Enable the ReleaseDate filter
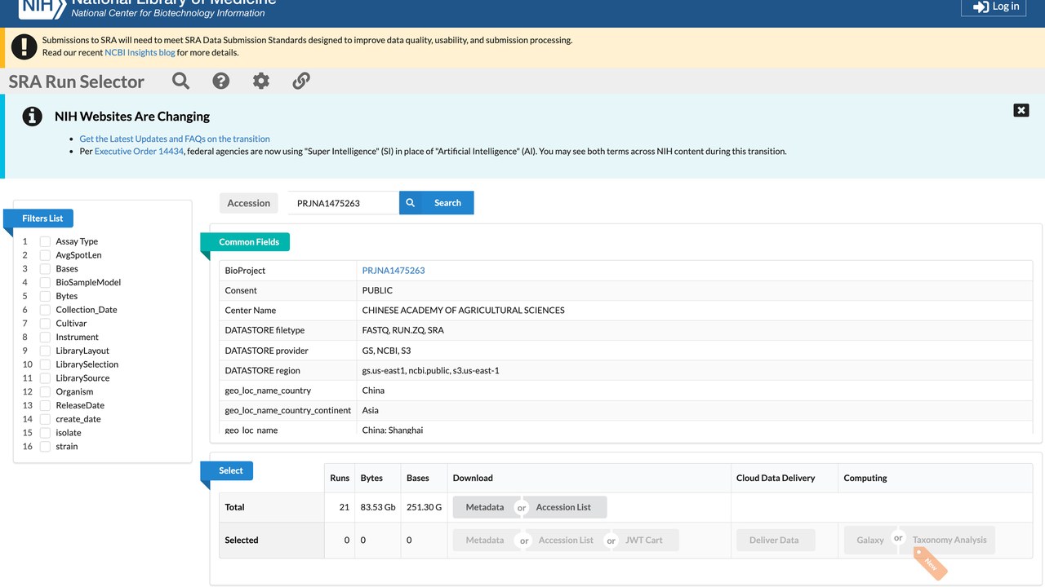The height and width of the screenshot is (587, 1045). pyautogui.click(x=46, y=405)
